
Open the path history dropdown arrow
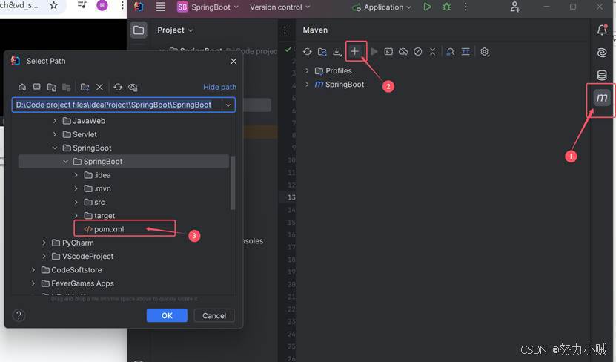[x=228, y=105]
